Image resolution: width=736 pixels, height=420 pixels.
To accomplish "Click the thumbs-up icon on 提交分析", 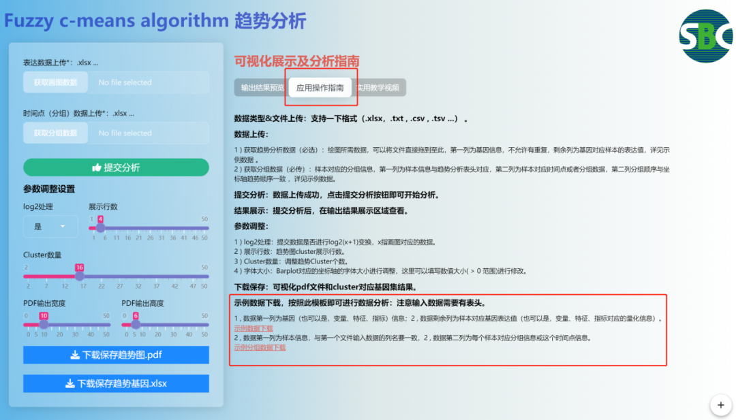I will 97,167.
